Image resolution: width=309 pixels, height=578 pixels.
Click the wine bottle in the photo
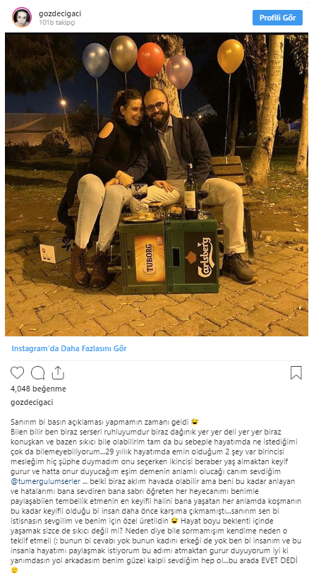(x=190, y=192)
